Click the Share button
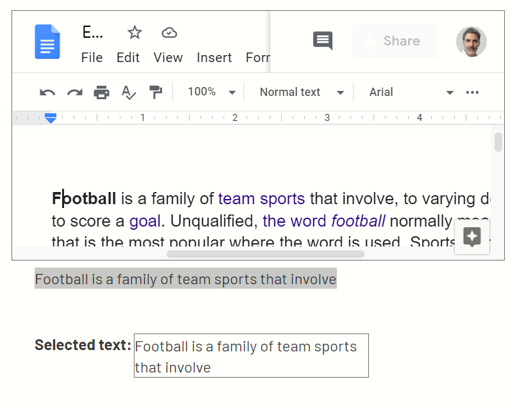Screen dimensions: 515x409 [395, 41]
